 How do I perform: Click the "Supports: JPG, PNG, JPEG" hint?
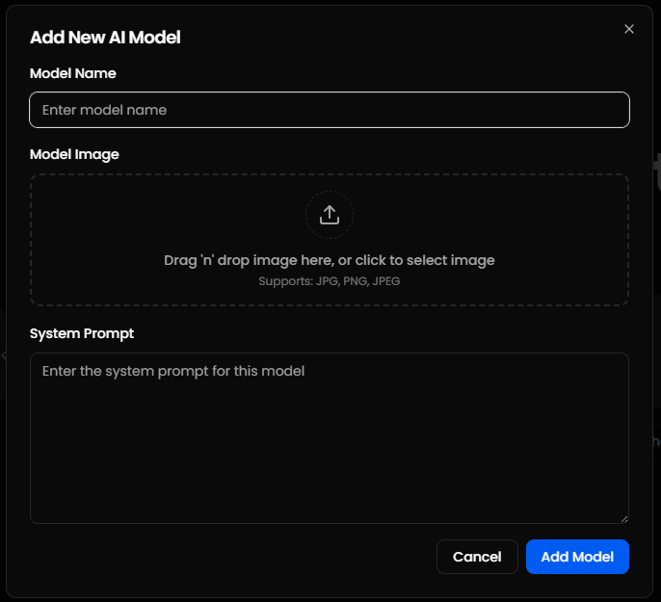pos(330,281)
